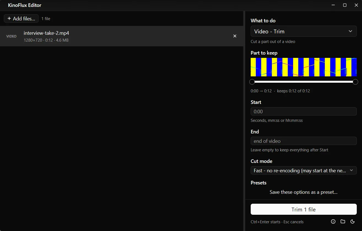Toggle dark mode moon icon
This screenshot has height=231, width=362.
(x=352, y=222)
